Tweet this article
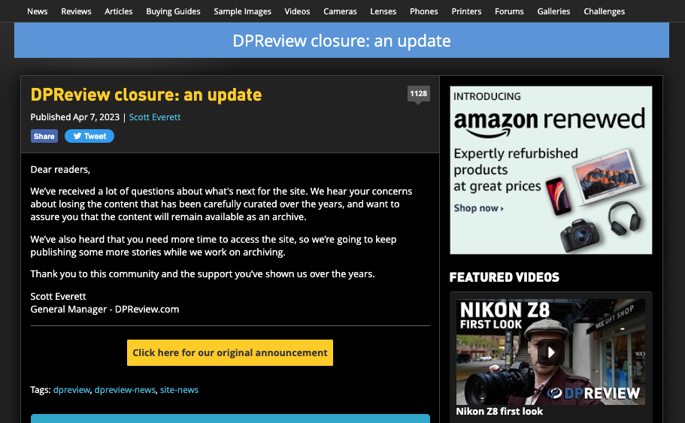 tap(89, 136)
